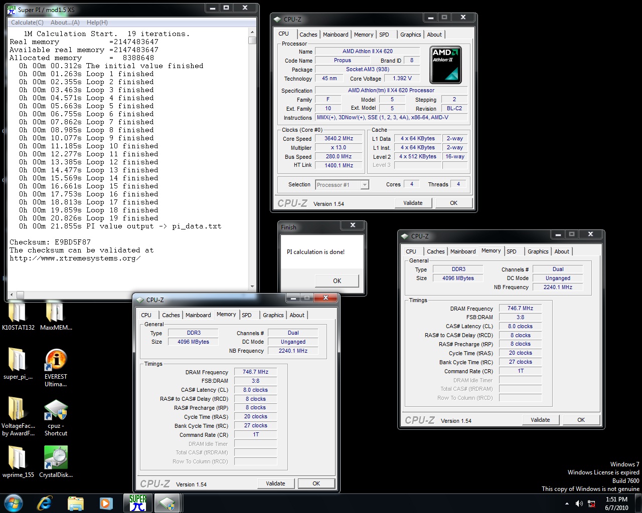Launch Internet Explorer from taskbar
This screenshot has width=642, height=513.
45,503
